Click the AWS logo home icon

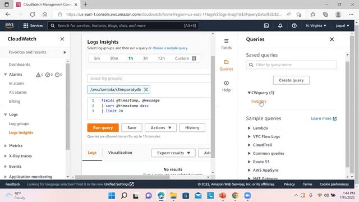click(x=10, y=25)
